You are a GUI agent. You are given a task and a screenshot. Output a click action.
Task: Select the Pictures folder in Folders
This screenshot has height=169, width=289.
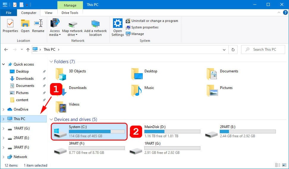coord(220,91)
